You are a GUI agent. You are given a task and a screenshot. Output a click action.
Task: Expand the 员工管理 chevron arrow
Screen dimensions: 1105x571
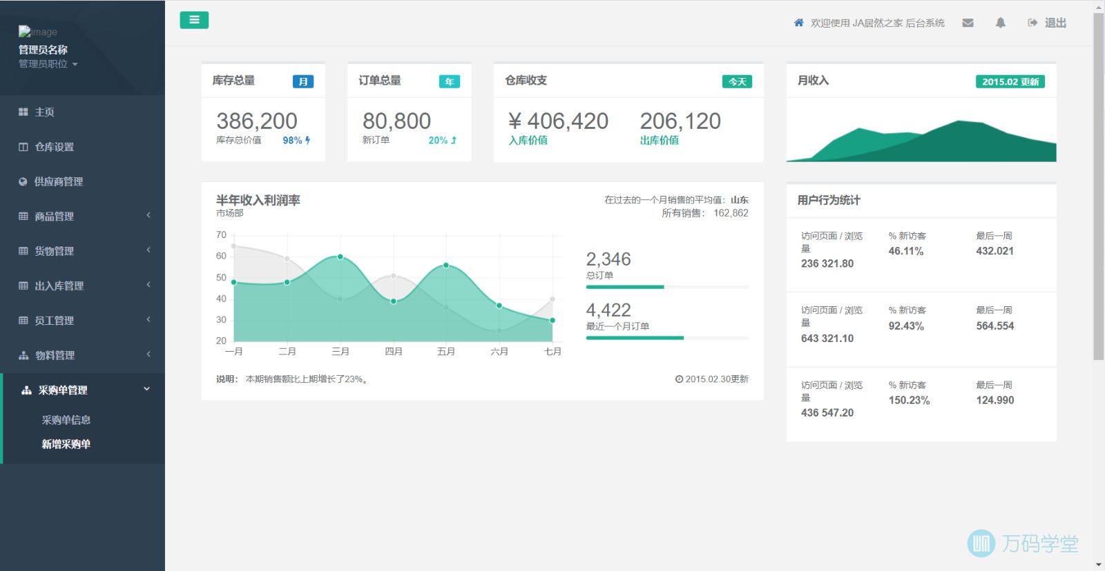click(x=148, y=319)
